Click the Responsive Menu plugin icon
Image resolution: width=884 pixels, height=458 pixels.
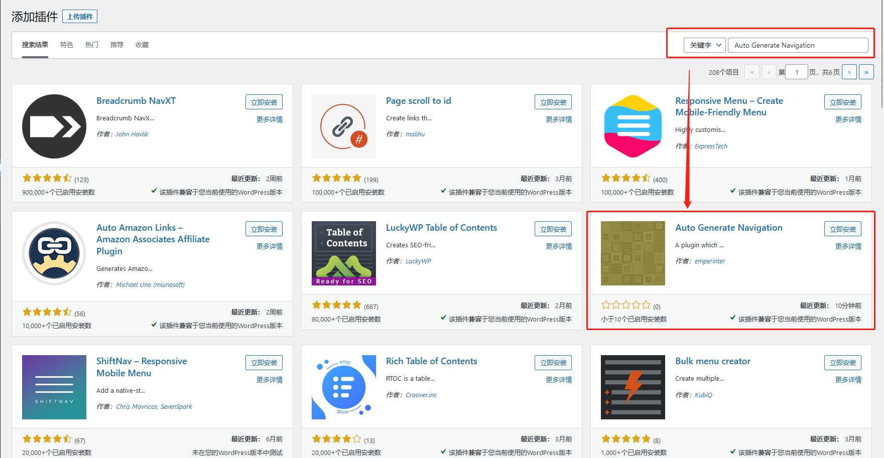click(x=633, y=126)
